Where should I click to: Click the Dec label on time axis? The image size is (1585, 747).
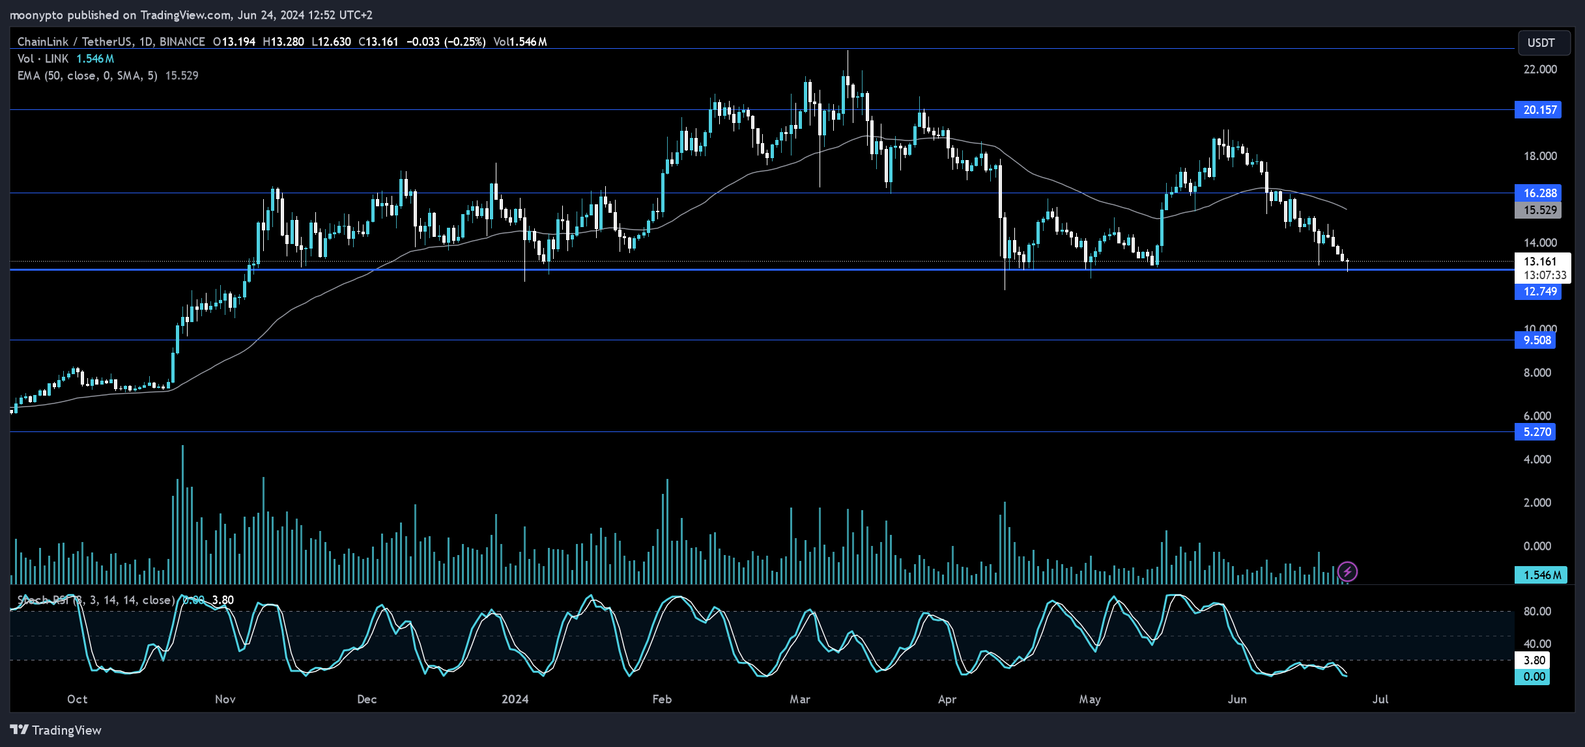coord(367,699)
